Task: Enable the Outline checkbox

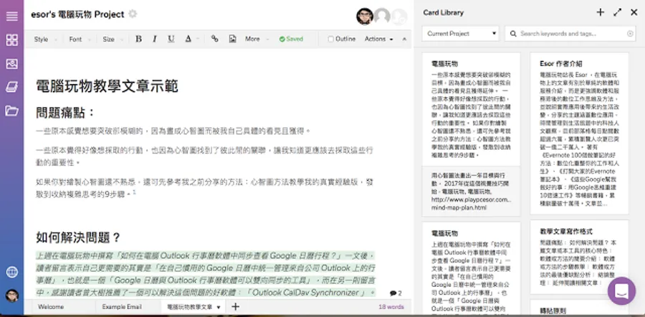Action: 330,39
